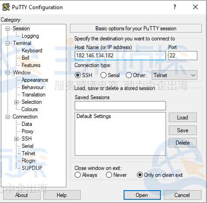Collapse the Window tree node
Screen dimensions: 207x203
7,73
